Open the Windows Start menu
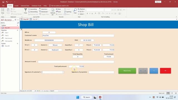The height and width of the screenshot is (100, 178). (78, 97)
